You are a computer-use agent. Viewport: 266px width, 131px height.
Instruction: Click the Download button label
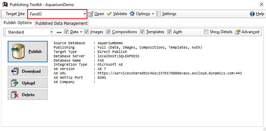point(31,71)
